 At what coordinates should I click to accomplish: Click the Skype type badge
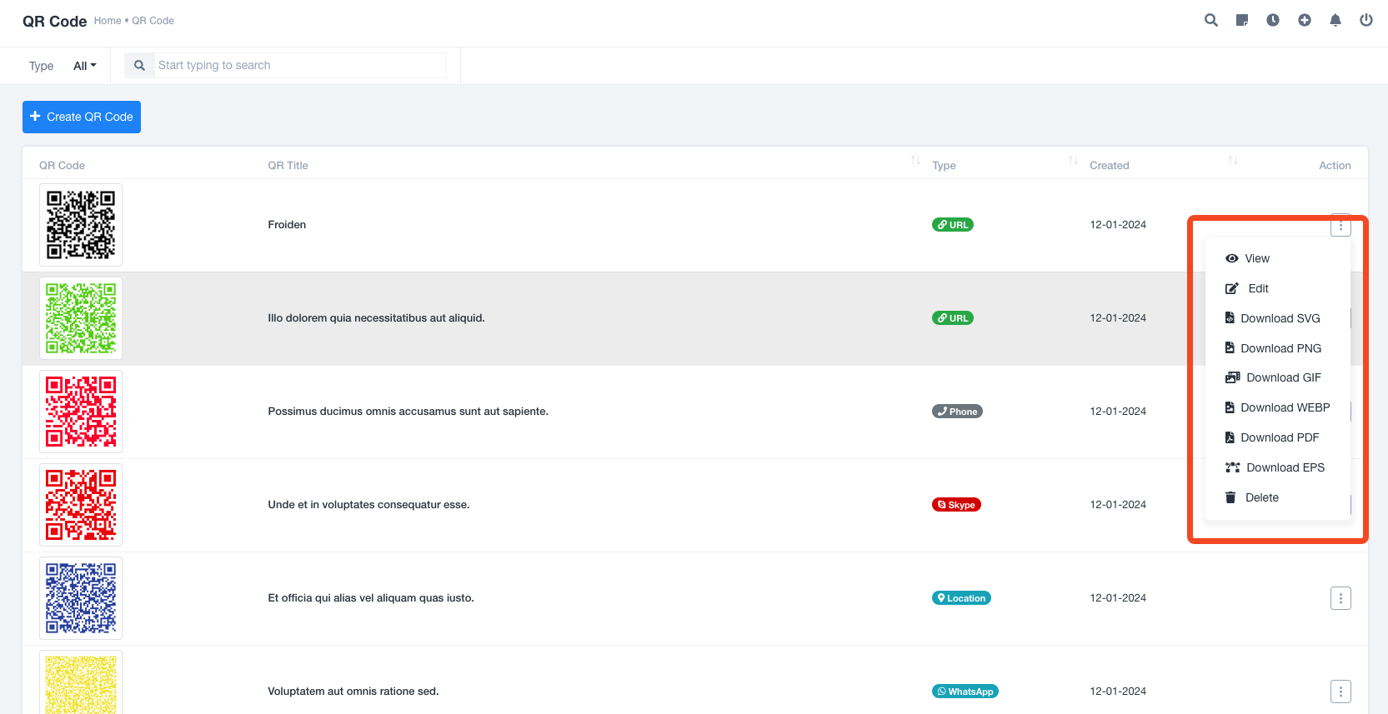[956, 505]
